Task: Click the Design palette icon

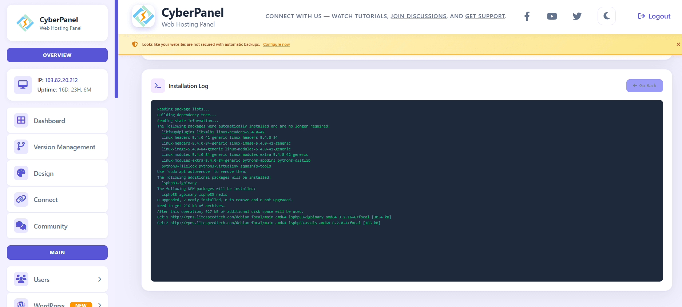Action: click(x=21, y=173)
